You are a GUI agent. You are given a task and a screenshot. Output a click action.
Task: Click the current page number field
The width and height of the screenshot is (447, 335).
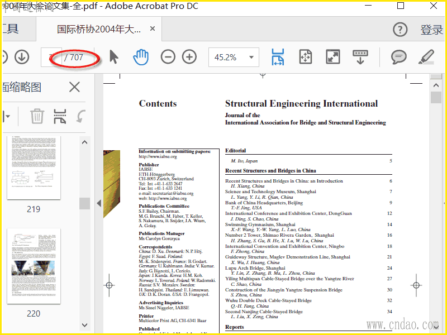coord(51,58)
